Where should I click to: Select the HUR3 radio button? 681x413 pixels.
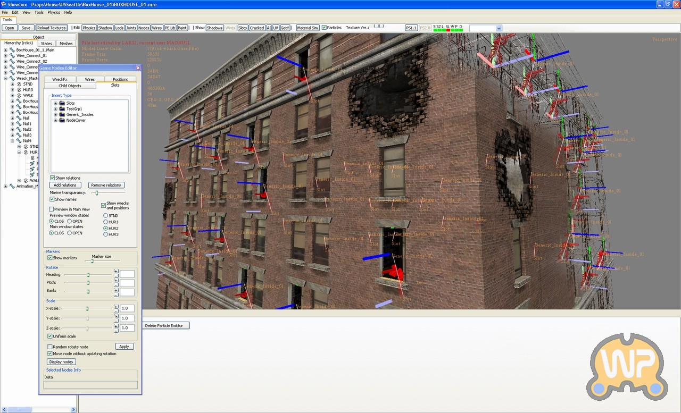pos(106,234)
